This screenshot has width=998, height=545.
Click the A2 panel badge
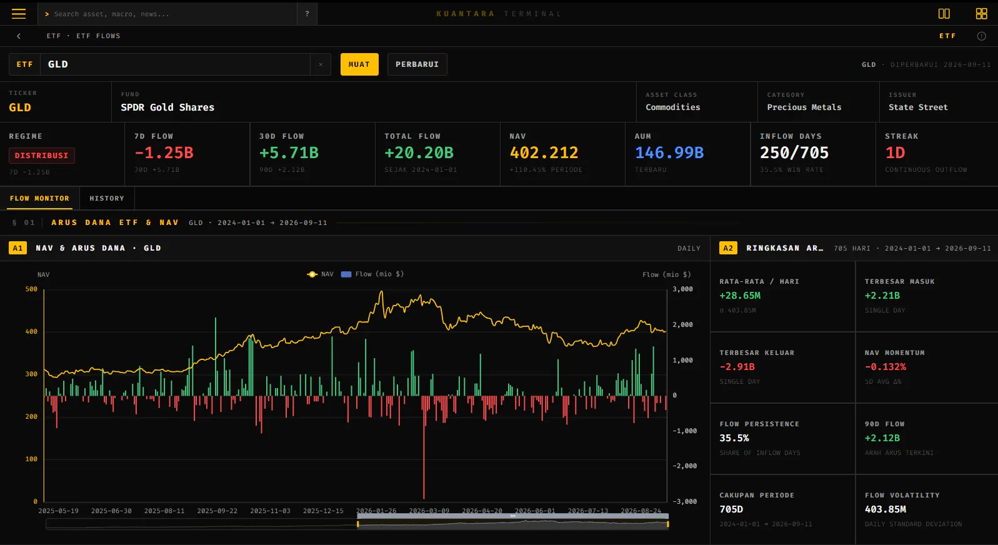728,248
